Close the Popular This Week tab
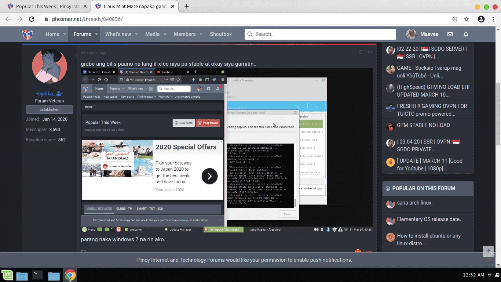 (x=85, y=7)
